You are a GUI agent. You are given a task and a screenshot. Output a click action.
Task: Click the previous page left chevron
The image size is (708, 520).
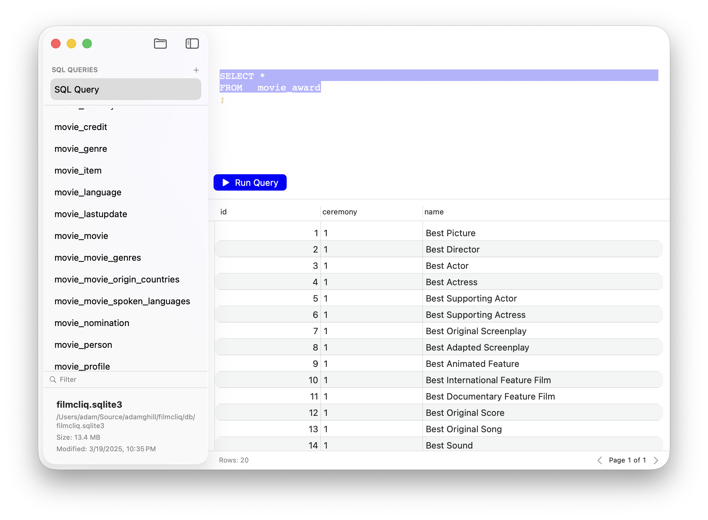click(600, 460)
